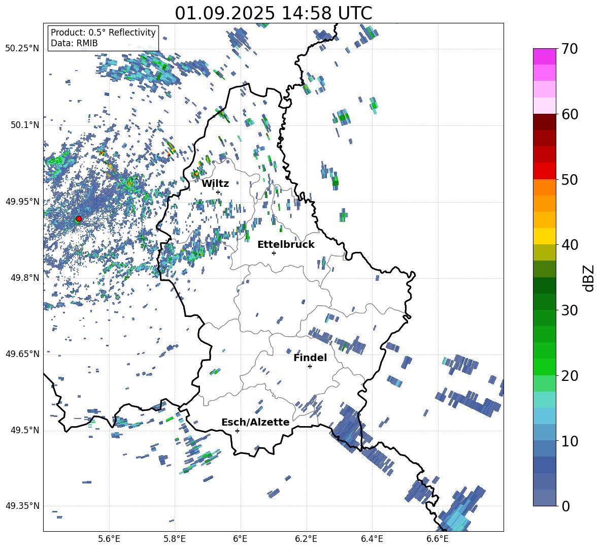The height and width of the screenshot is (549, 601).
Task: Click the Wiltz city label
Action: (215, 184)
